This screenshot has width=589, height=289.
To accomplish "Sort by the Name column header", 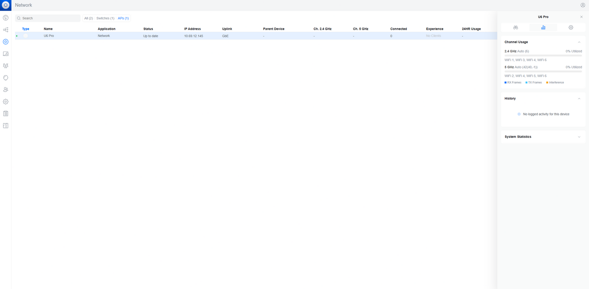I will tap(48, 29).
